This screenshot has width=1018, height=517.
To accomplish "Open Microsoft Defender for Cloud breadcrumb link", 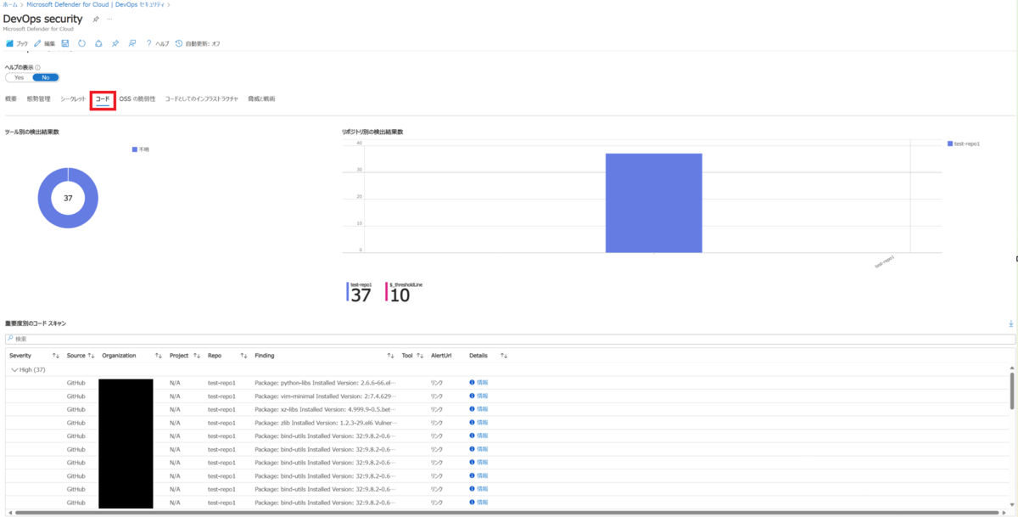I will pos(97,5).
